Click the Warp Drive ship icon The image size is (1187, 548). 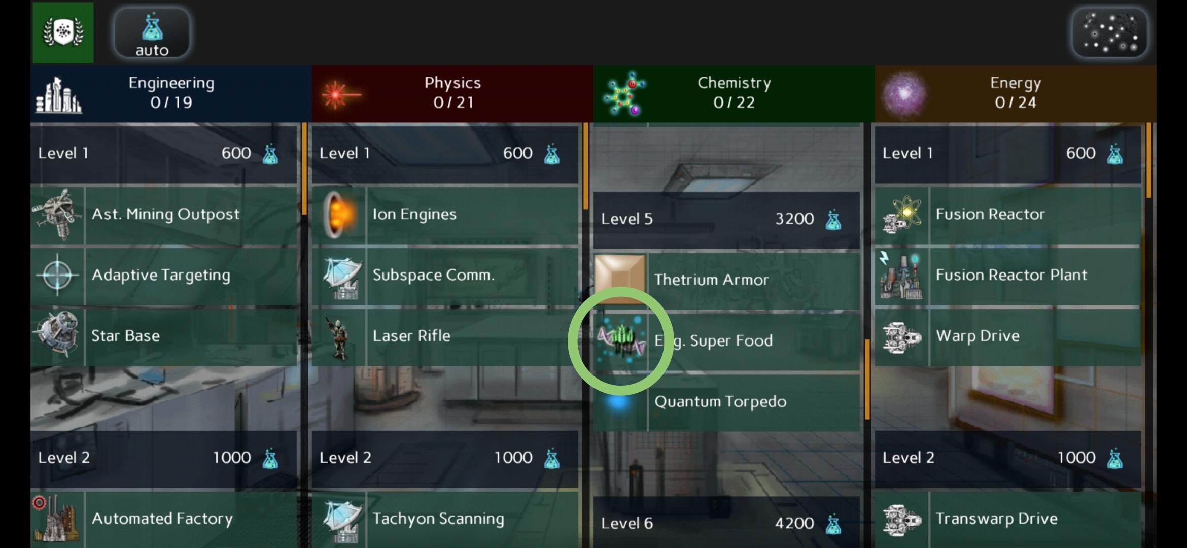902,336
